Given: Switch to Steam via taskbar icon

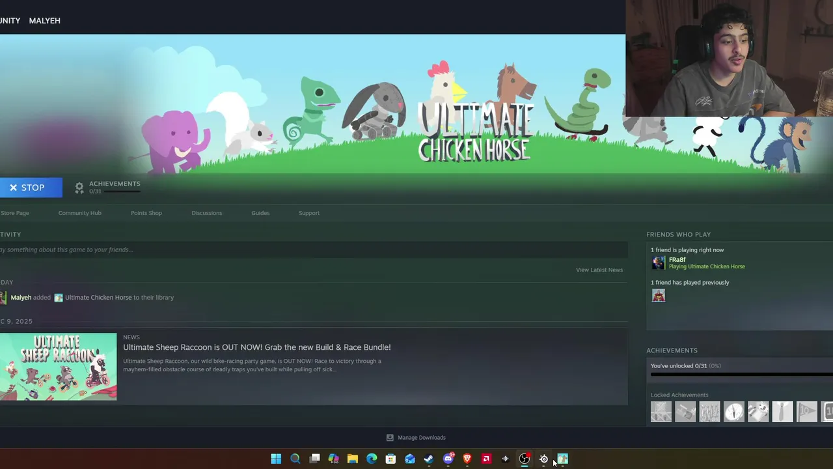Looking at the screenshot, I should (429, 459).
